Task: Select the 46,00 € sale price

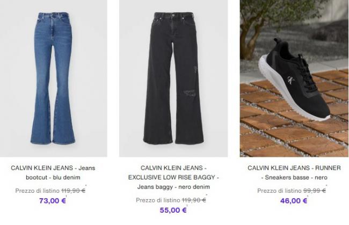Action: click(x=294, y=201)
